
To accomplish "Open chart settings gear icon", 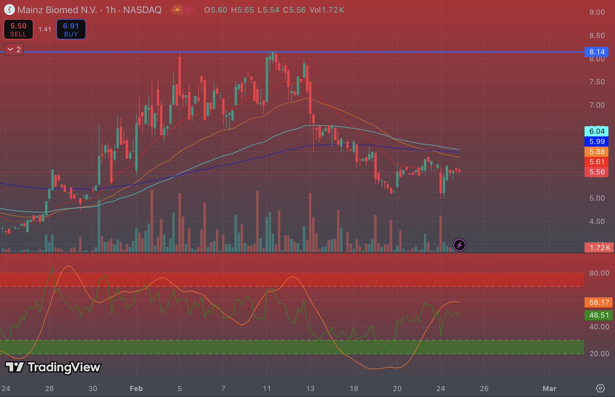I will (600, 387).
